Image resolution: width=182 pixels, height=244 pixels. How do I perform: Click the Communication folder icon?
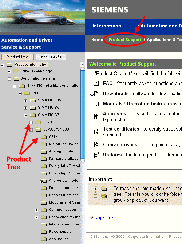point(44,210)
